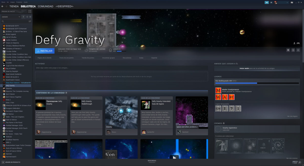Toggle the ready-to-play filter icon
Image resolution: width=304 pixels, height=166 pixels.
click(x=30, y=17)
